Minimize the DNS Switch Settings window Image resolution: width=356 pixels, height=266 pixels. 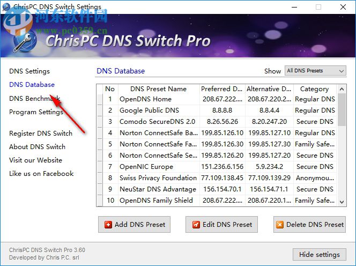point(294,7)
